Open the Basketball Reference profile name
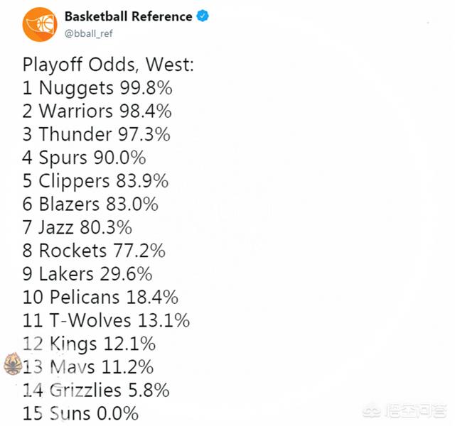The width and height of the screenshot is (455, 426). point(128,16)
